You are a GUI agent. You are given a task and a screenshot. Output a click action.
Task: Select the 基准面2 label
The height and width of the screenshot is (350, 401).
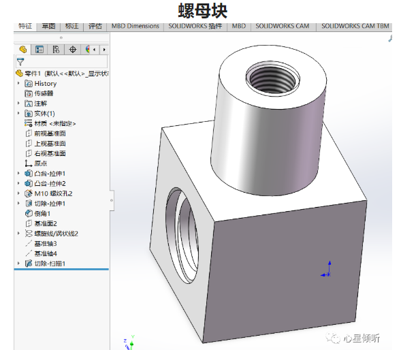tap(46, 223)
